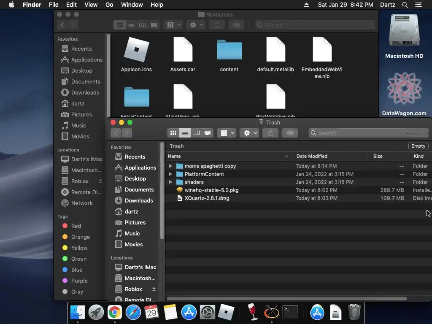Click the Empty trash button

[x=418, y=146]
